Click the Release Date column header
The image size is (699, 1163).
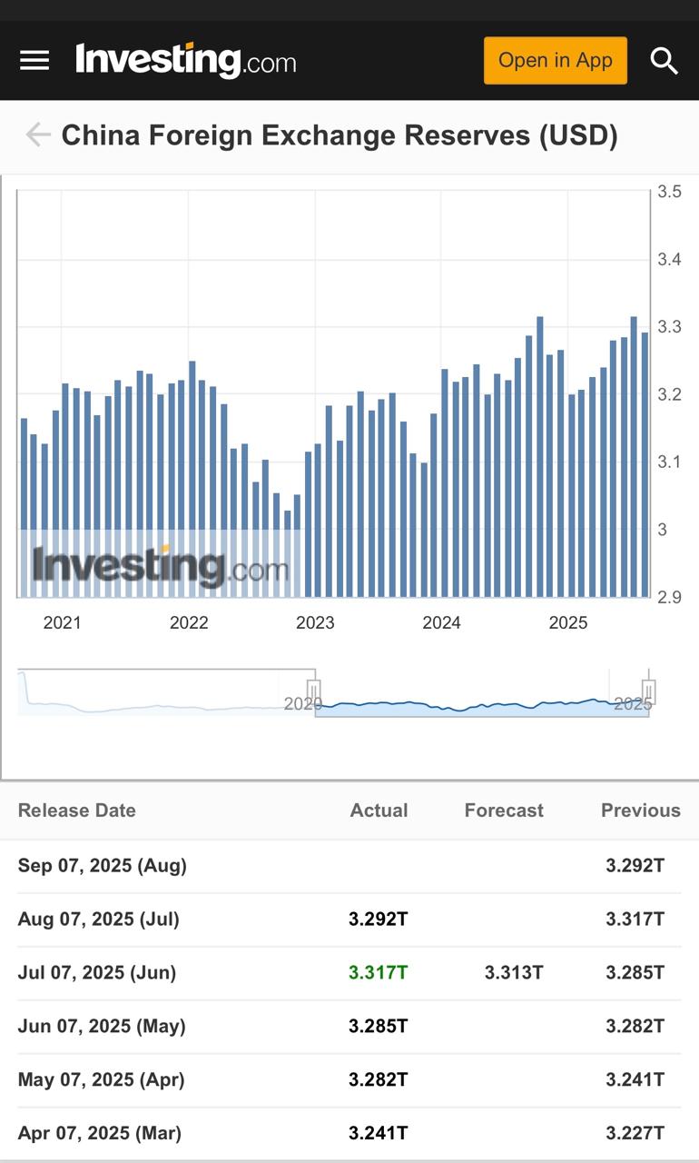(77, 810)
